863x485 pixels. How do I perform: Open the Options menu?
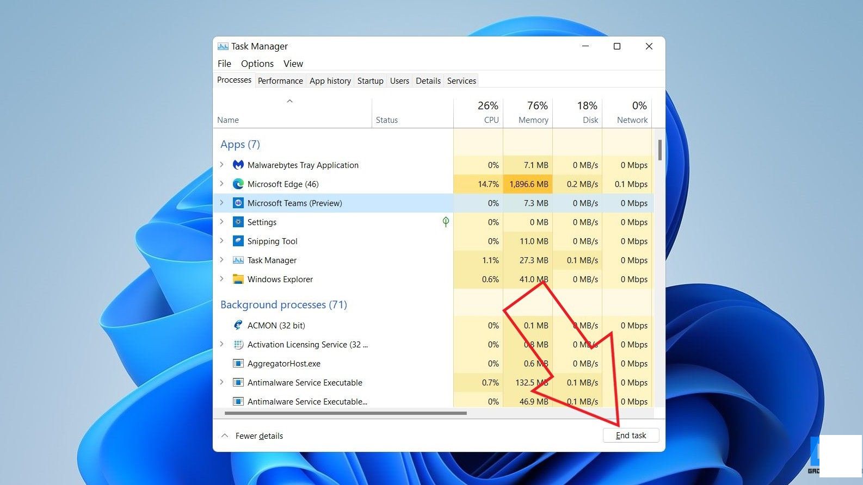pos(257,64)
